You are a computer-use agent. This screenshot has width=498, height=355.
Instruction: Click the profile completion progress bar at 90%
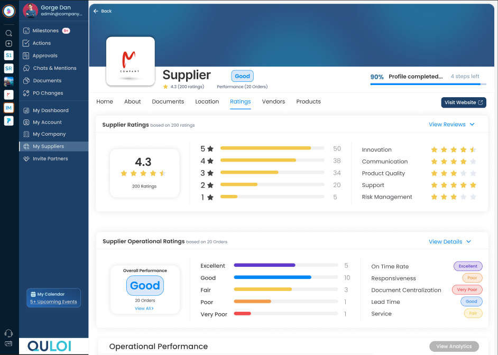tap(428, 84)
